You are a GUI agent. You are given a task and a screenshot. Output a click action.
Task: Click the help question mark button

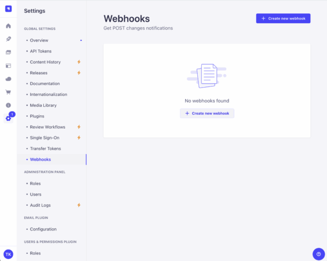tap(319, 254)
